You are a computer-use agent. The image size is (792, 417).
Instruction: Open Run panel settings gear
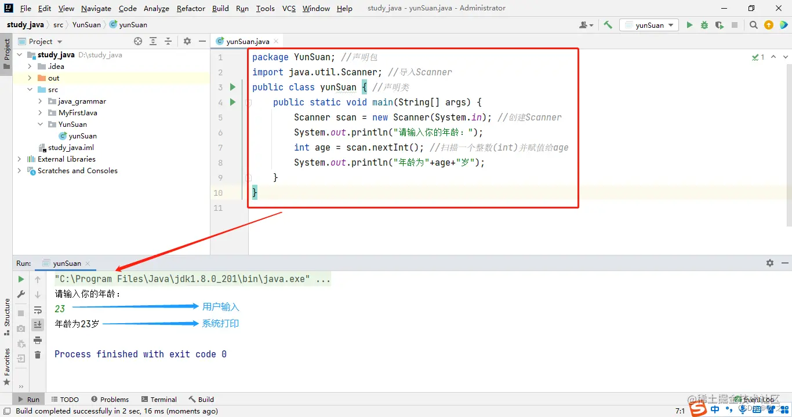770,263
